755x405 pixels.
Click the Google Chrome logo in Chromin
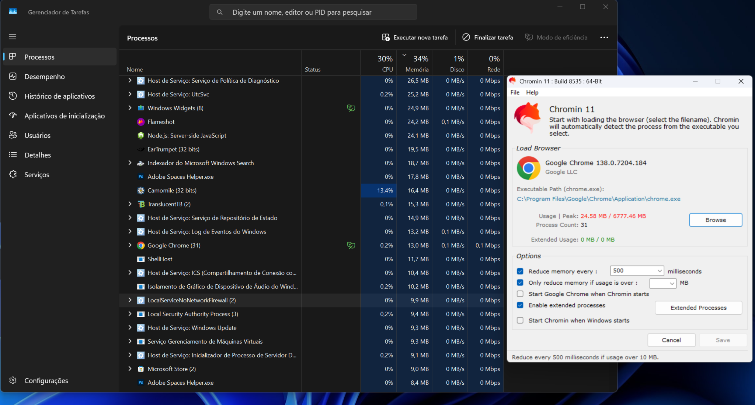point(528,168)
